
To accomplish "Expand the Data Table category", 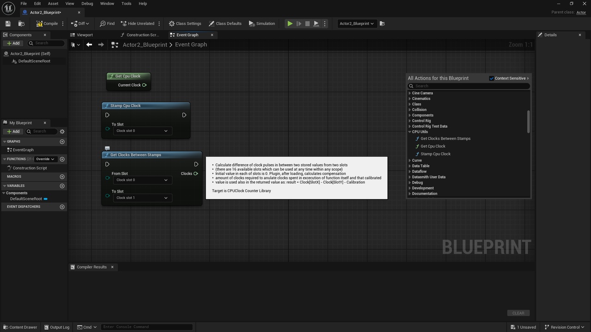I will coord(410,166).
